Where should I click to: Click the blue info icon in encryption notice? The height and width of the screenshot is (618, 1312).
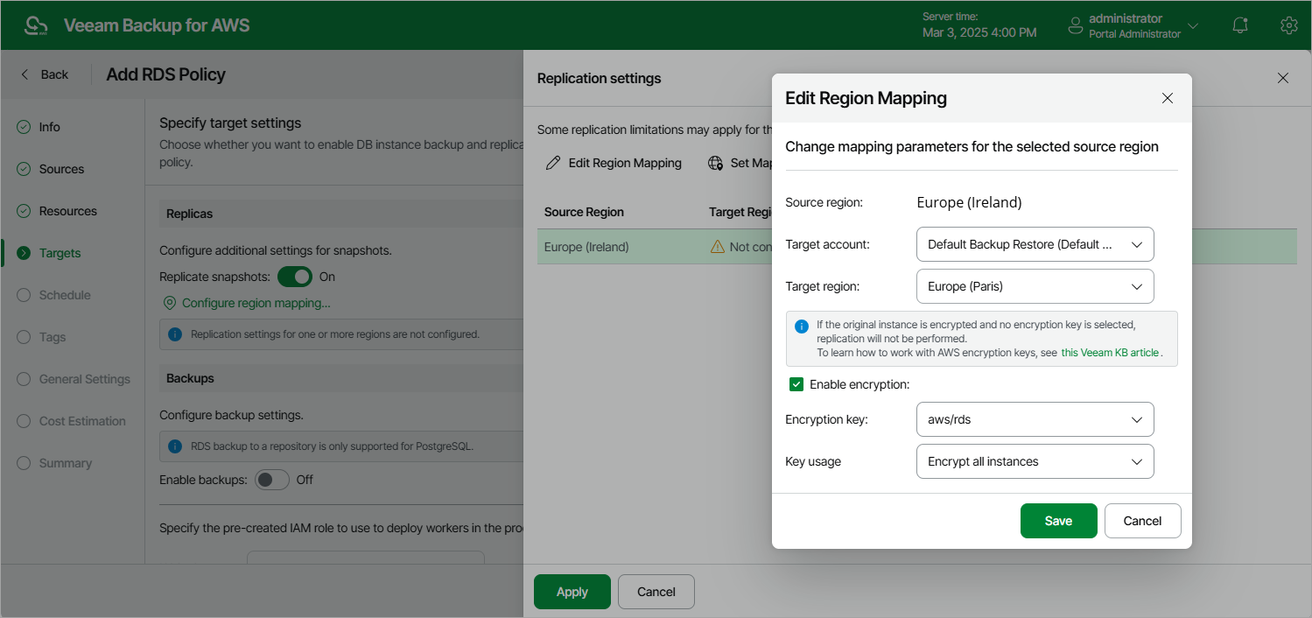tap(801, 326)
